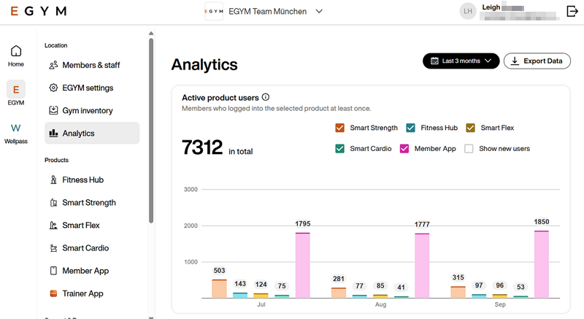Open the Last 3 months date dropdown
The height and width of the screenshot is (319, 584).
tap(461, 61)
